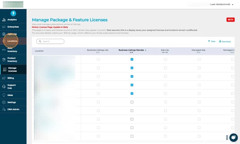
Task: Open Settings via its gear icon
Action: click(4, 102)
